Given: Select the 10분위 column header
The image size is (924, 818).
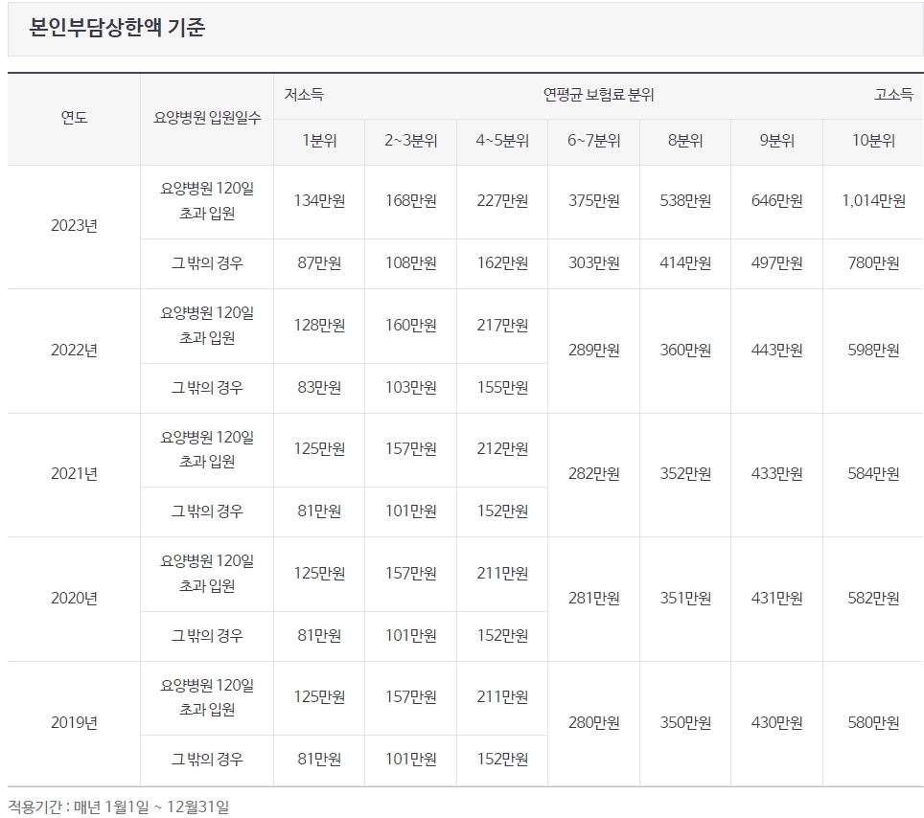Looking at the screenshot, I should [x=872, y=141].
